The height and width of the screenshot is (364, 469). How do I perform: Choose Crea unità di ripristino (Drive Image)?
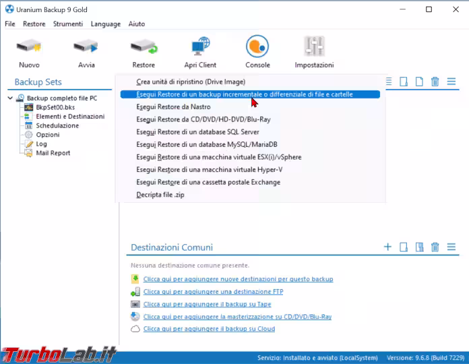(250, 82)
